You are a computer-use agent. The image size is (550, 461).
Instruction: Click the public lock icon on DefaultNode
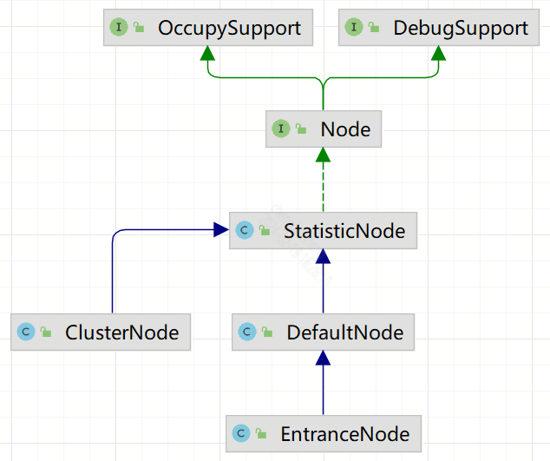point(267,332)
